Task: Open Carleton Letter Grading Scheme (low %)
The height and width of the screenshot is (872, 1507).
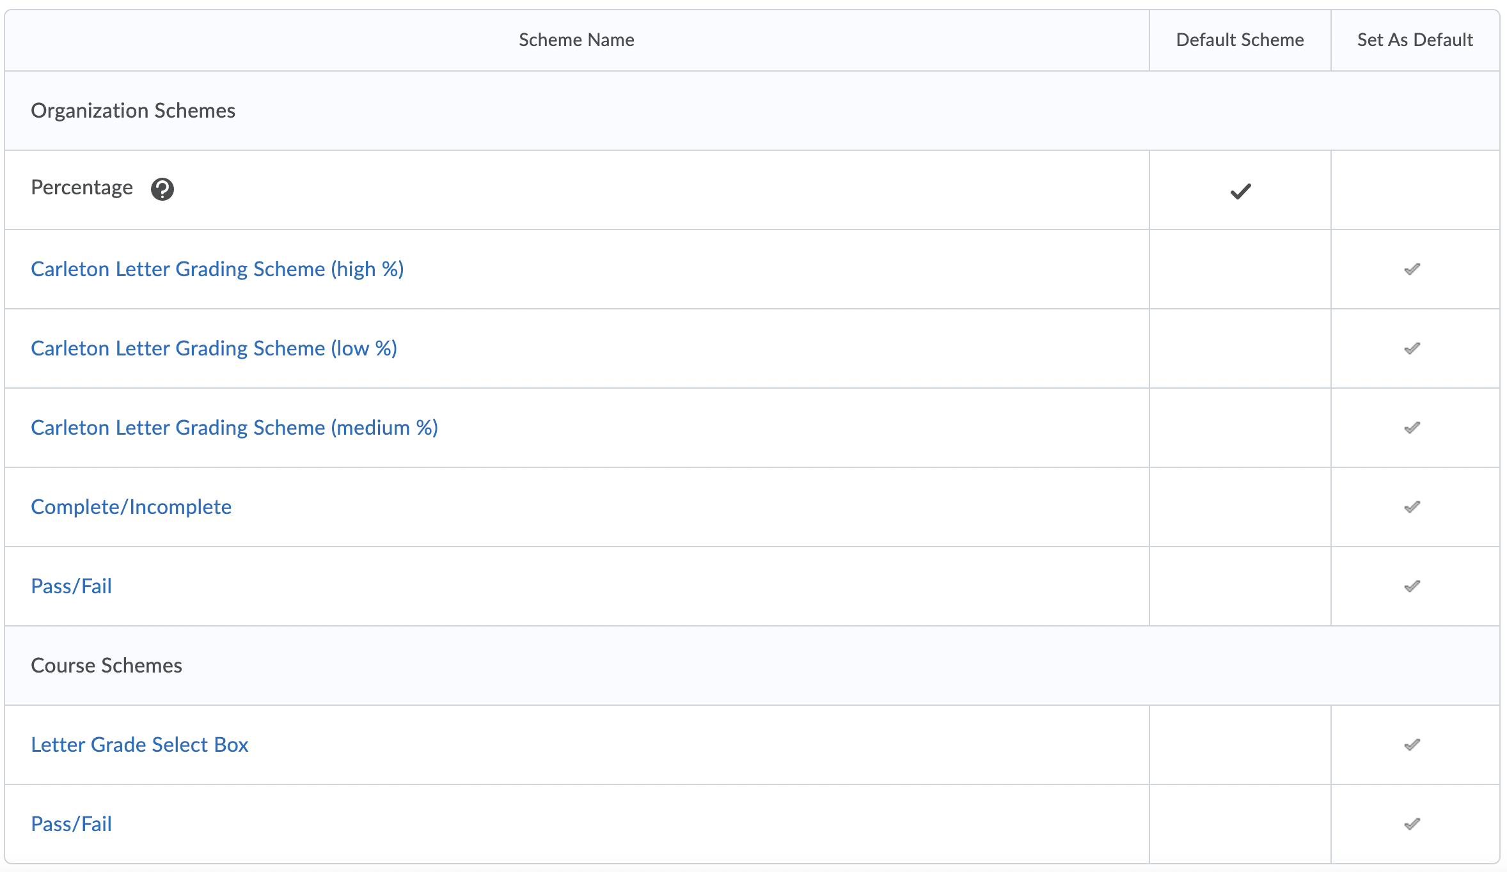Action: point(214,348)
